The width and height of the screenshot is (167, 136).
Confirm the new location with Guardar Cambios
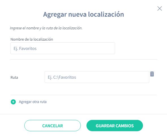click(x=115, y=126)
